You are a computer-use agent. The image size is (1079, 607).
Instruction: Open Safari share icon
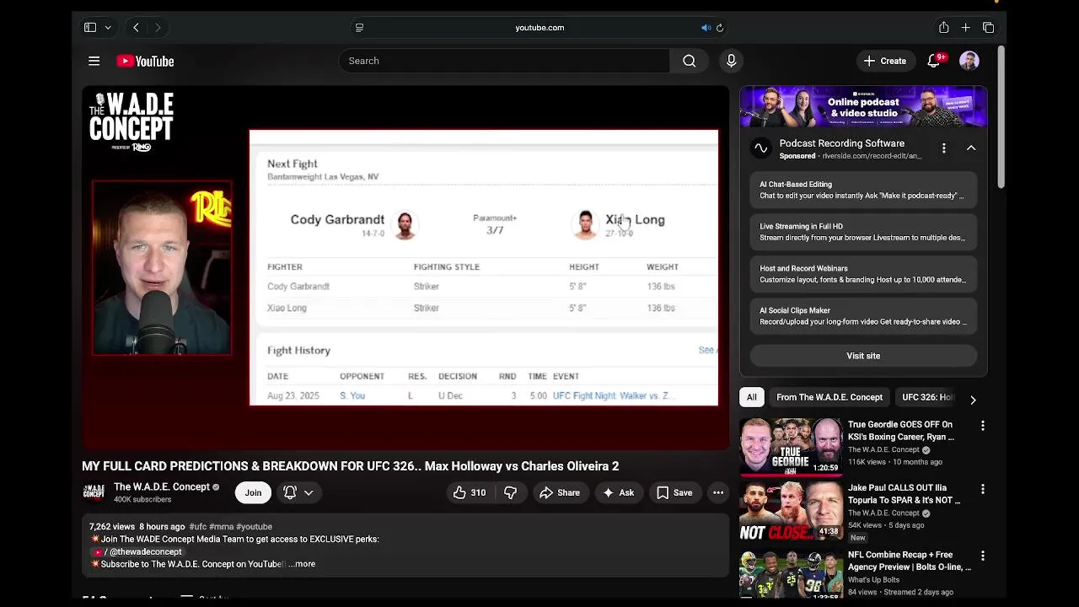944,28
